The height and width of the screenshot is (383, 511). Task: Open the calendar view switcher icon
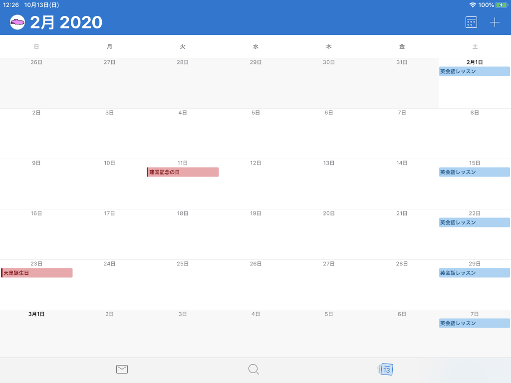[x=471, y=22]
